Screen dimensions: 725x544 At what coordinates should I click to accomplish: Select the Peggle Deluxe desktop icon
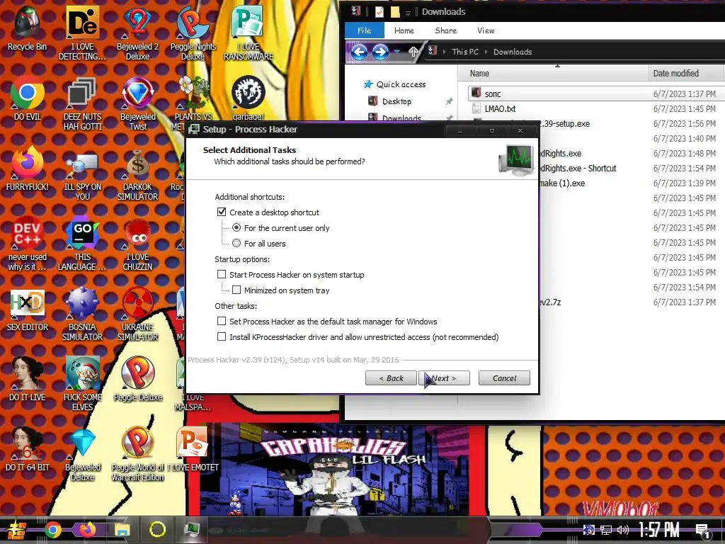pos(137,380)
